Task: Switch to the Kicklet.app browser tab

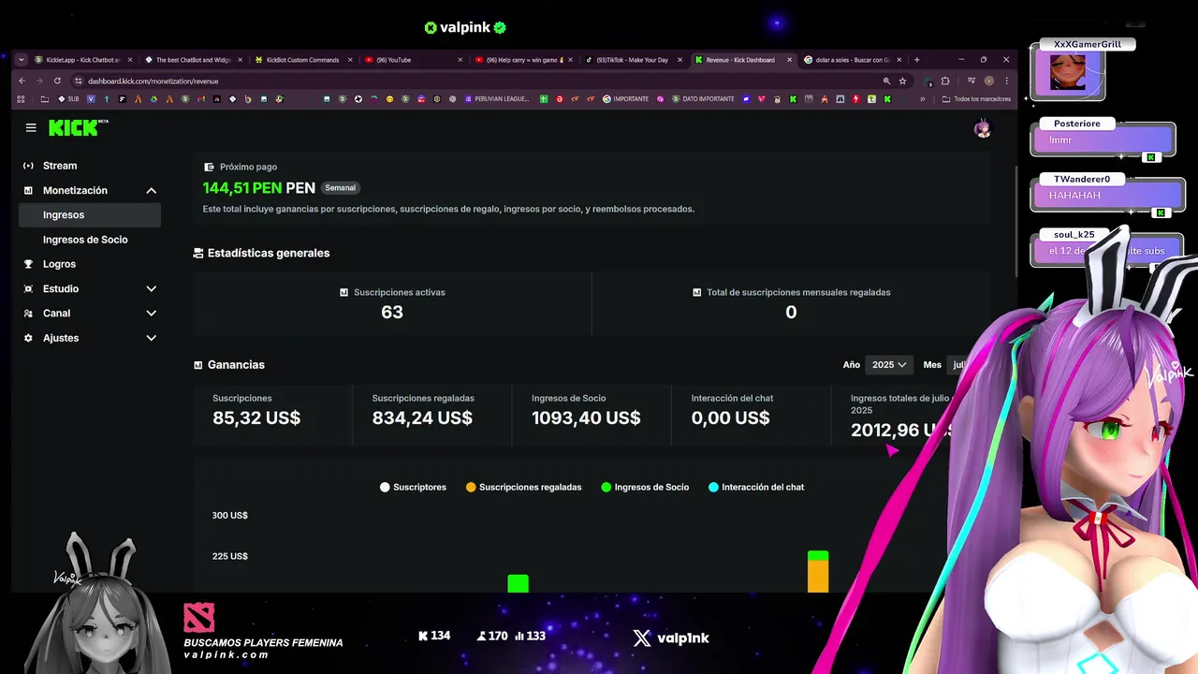Action: pyautogui.click(x=82, y=60)
